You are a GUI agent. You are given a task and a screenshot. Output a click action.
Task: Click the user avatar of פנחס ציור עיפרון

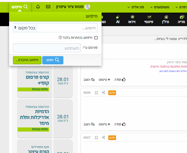87,7
